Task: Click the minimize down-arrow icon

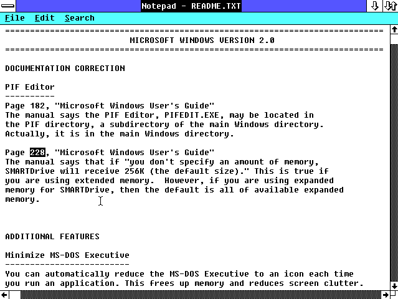Action: [374, 6]
